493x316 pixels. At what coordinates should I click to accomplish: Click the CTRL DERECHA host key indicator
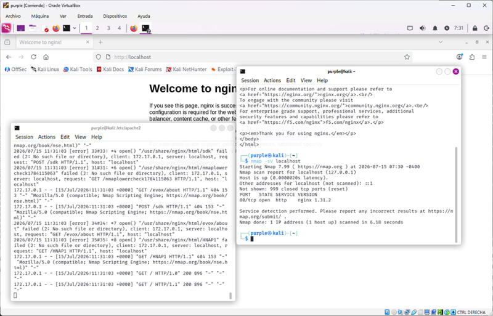click(471, 312)
